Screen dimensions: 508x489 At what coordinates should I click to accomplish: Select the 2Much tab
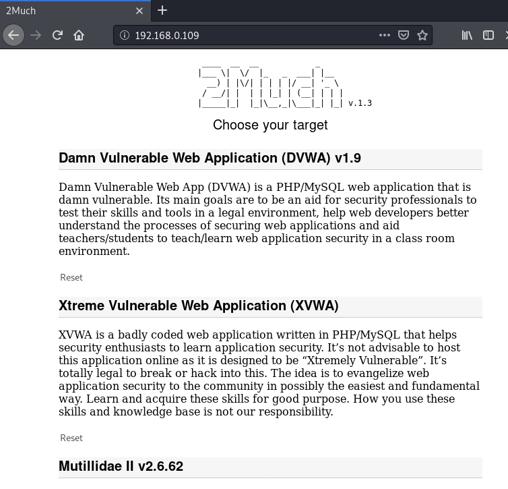click(x=75, y=11)
